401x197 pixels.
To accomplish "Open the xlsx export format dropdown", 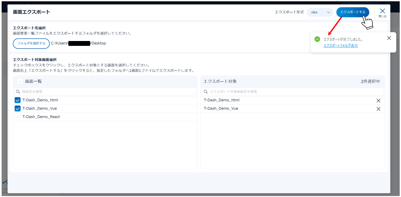I will [x=320, y=12].
